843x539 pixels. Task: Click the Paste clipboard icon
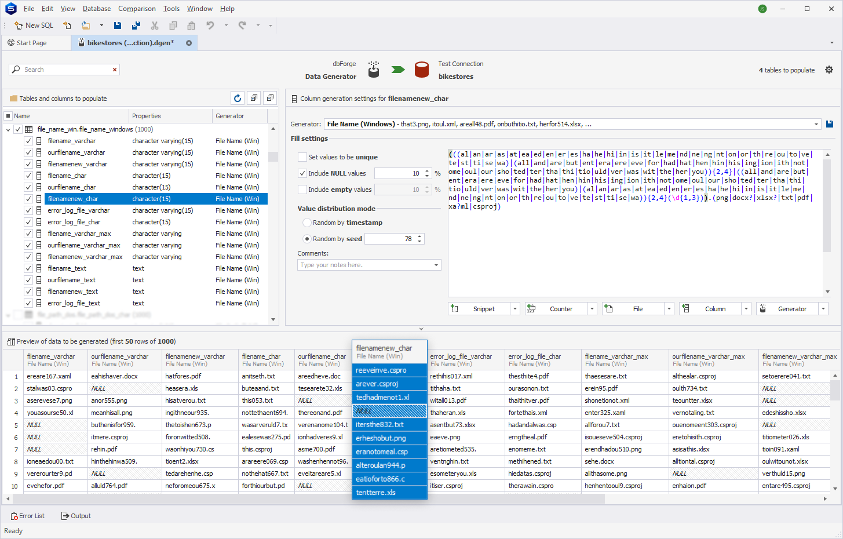[191, 26]
